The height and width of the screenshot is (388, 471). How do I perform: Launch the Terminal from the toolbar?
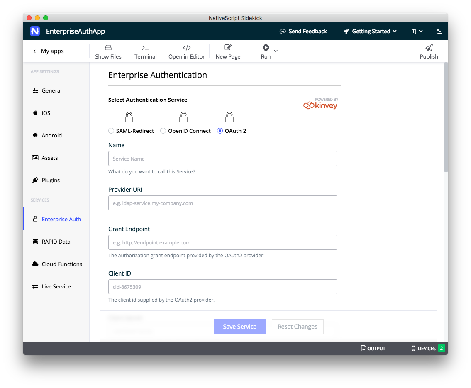145,51
